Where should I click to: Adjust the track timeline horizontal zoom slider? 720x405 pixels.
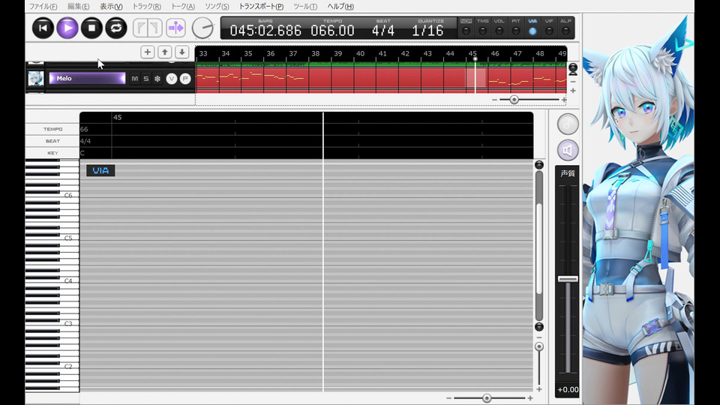(x=514, y=100)
